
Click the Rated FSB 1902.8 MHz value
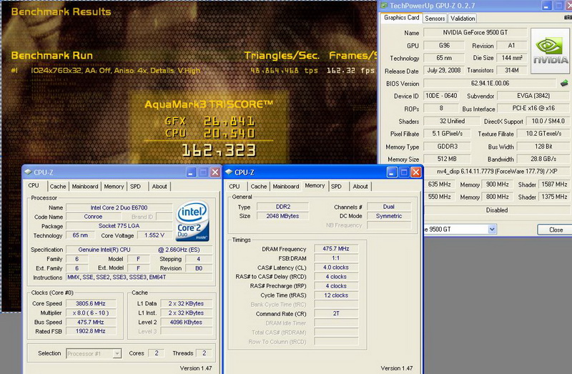click(x=91, y=331)
